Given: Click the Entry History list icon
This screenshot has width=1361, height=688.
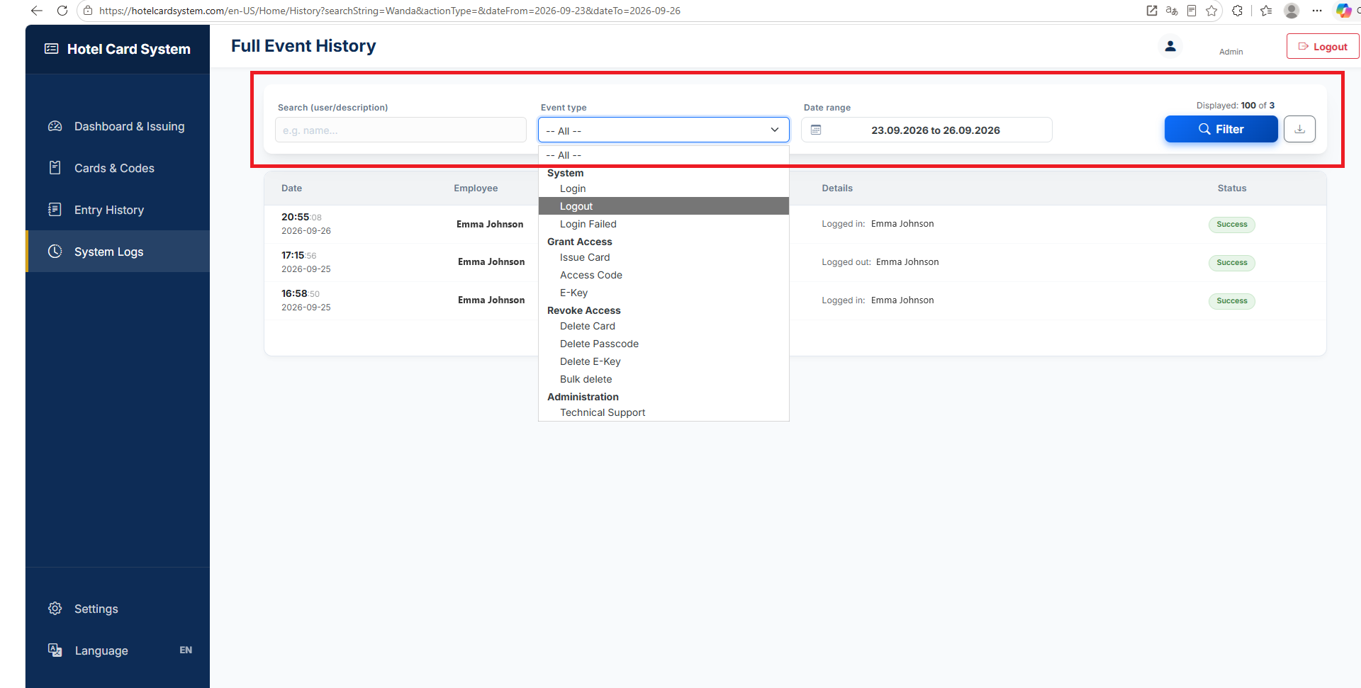Looking at the screenshot, I should 55,210.
